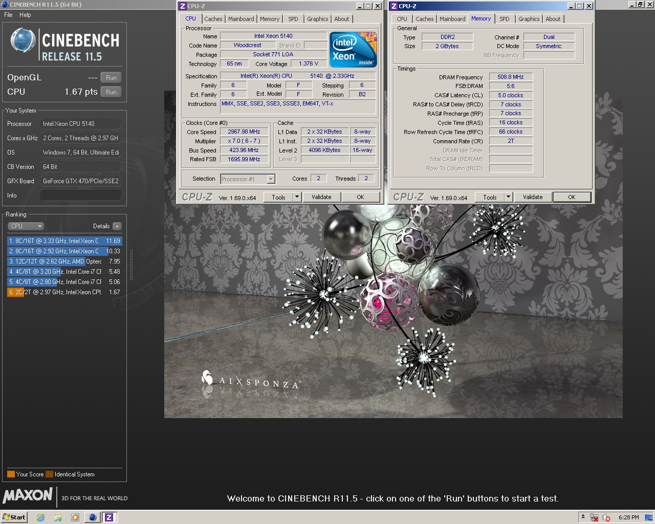The image size is (655, 524).
Task: Click the Info input field
Action: coord(81,195)
